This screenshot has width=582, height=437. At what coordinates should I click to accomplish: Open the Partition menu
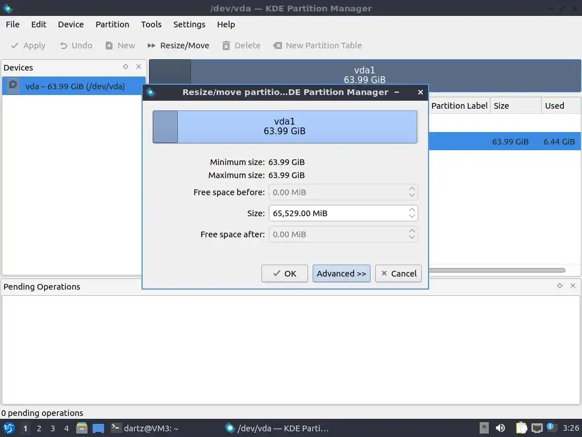[x=112, y=24]
